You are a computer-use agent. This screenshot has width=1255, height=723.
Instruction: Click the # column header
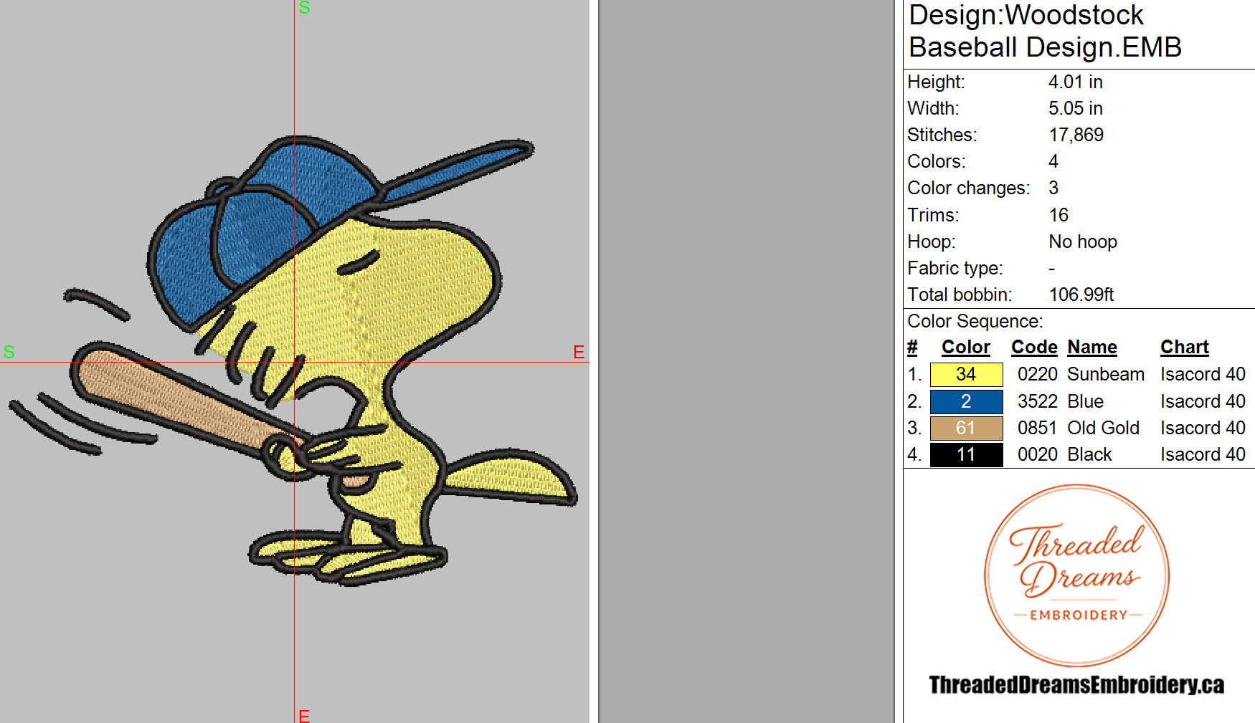[912, 348]
